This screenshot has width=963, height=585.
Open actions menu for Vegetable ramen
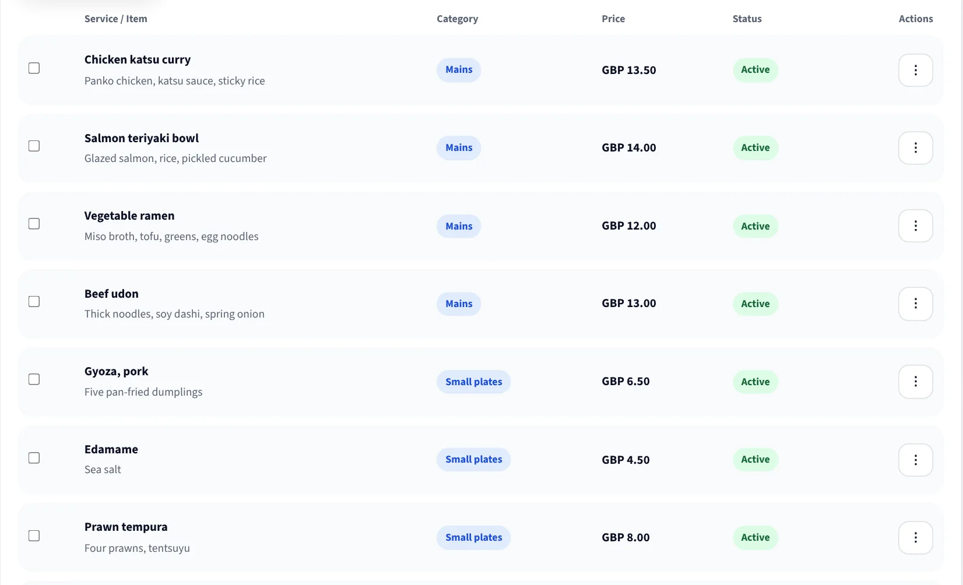pyautogui.click(x=915, y=226)
